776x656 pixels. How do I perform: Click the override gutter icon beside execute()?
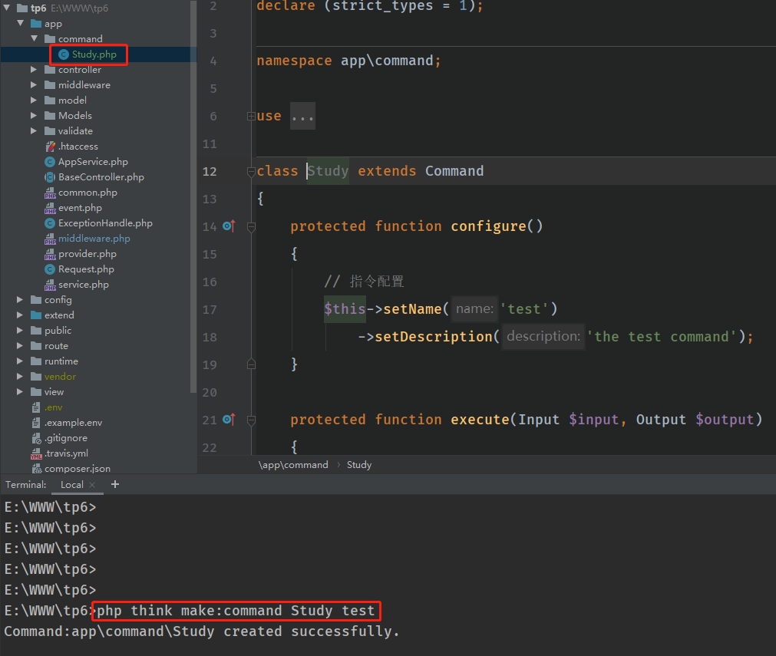(229, 420)
